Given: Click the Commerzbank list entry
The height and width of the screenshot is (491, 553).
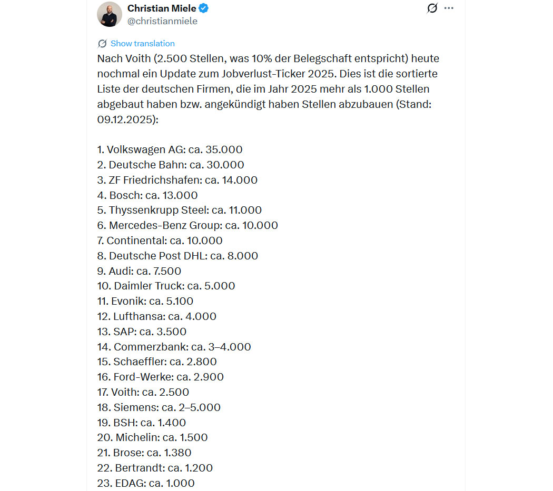Looking at the screenshot, I should point(174,347).
